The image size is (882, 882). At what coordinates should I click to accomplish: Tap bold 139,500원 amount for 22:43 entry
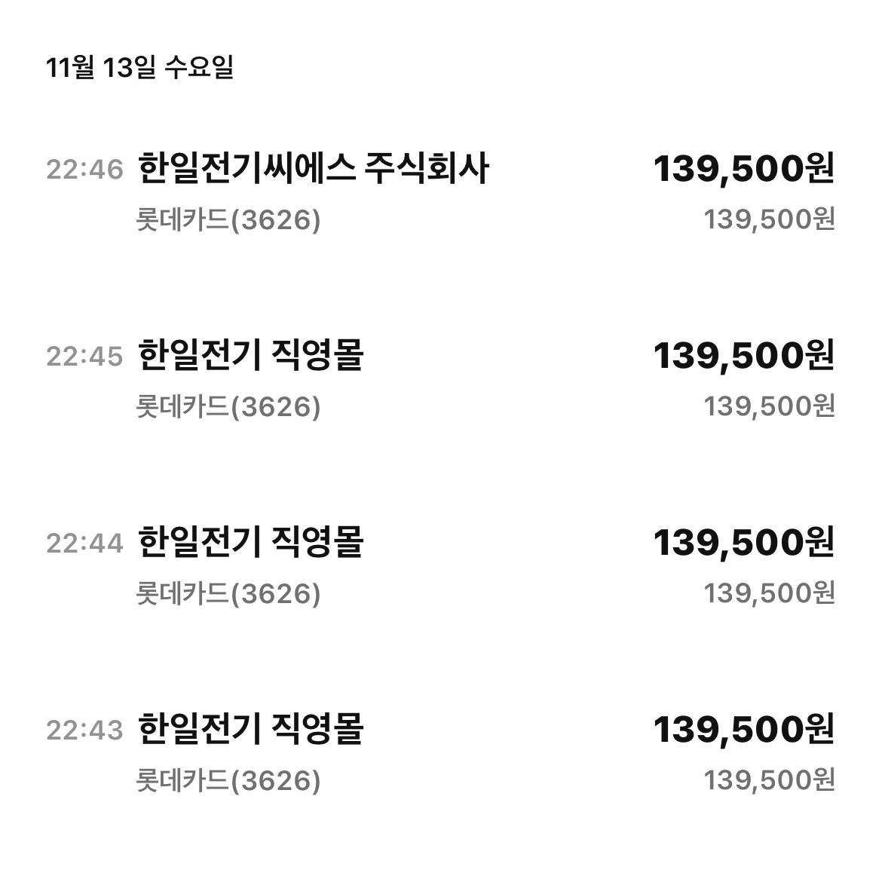[743, 729]
